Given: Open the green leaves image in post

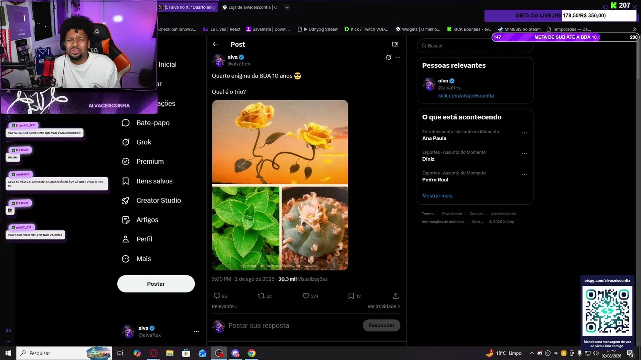Looking at the screenshot, I should point(246,228).
